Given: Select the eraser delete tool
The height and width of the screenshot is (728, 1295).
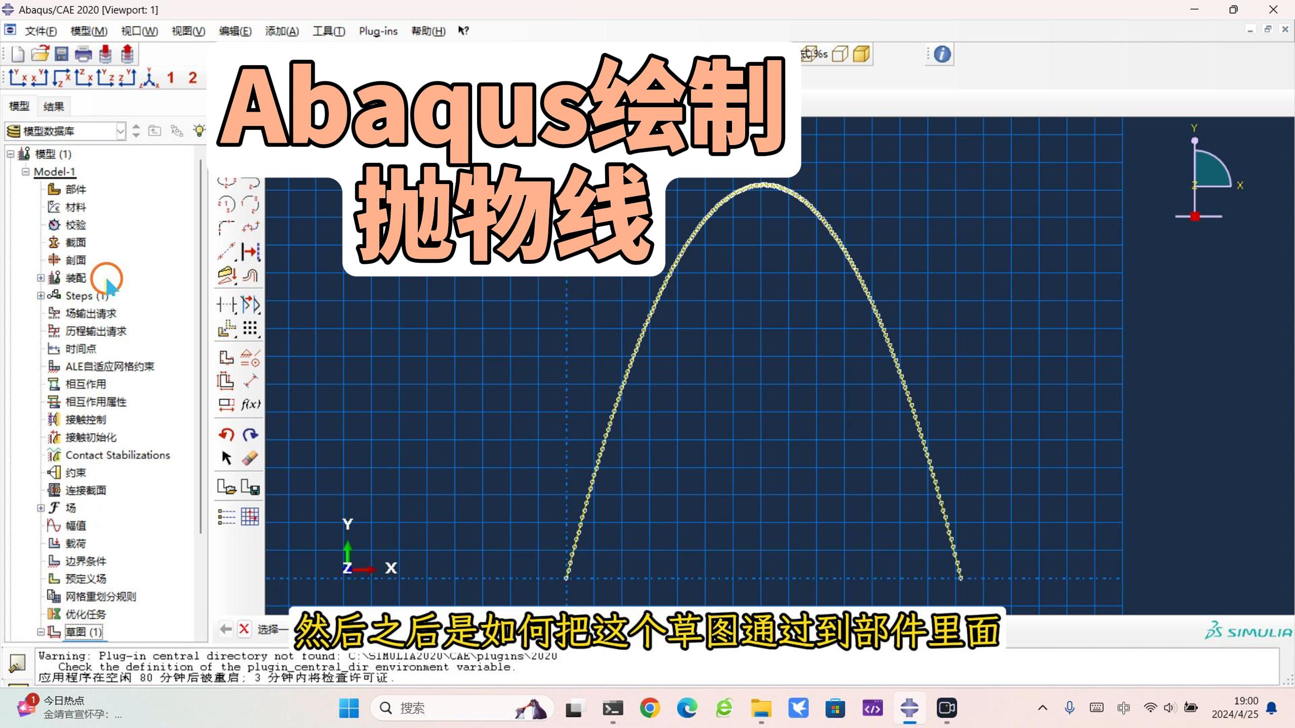Looking at the screenshot, I should pyautogui.click(x=250, y=458).
